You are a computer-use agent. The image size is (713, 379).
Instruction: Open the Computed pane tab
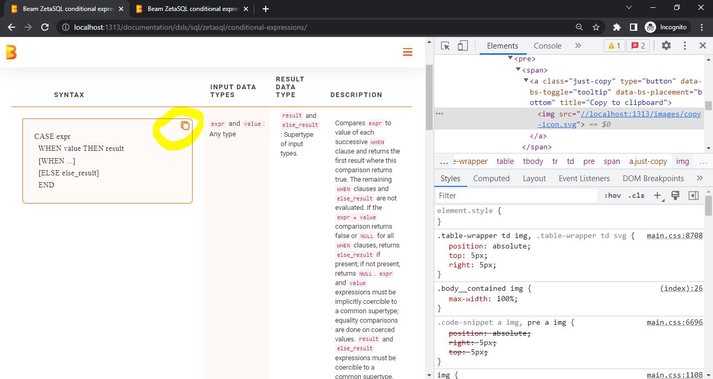491,179
